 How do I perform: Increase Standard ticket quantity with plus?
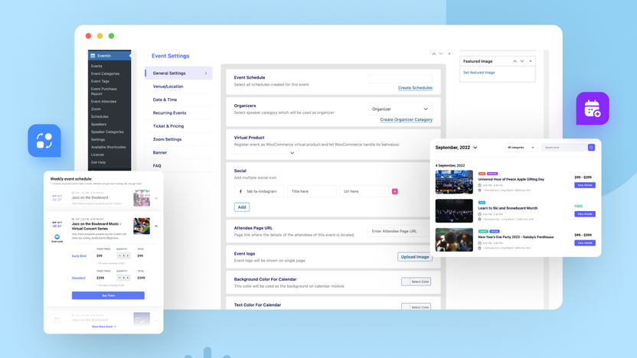coord(128,278)
